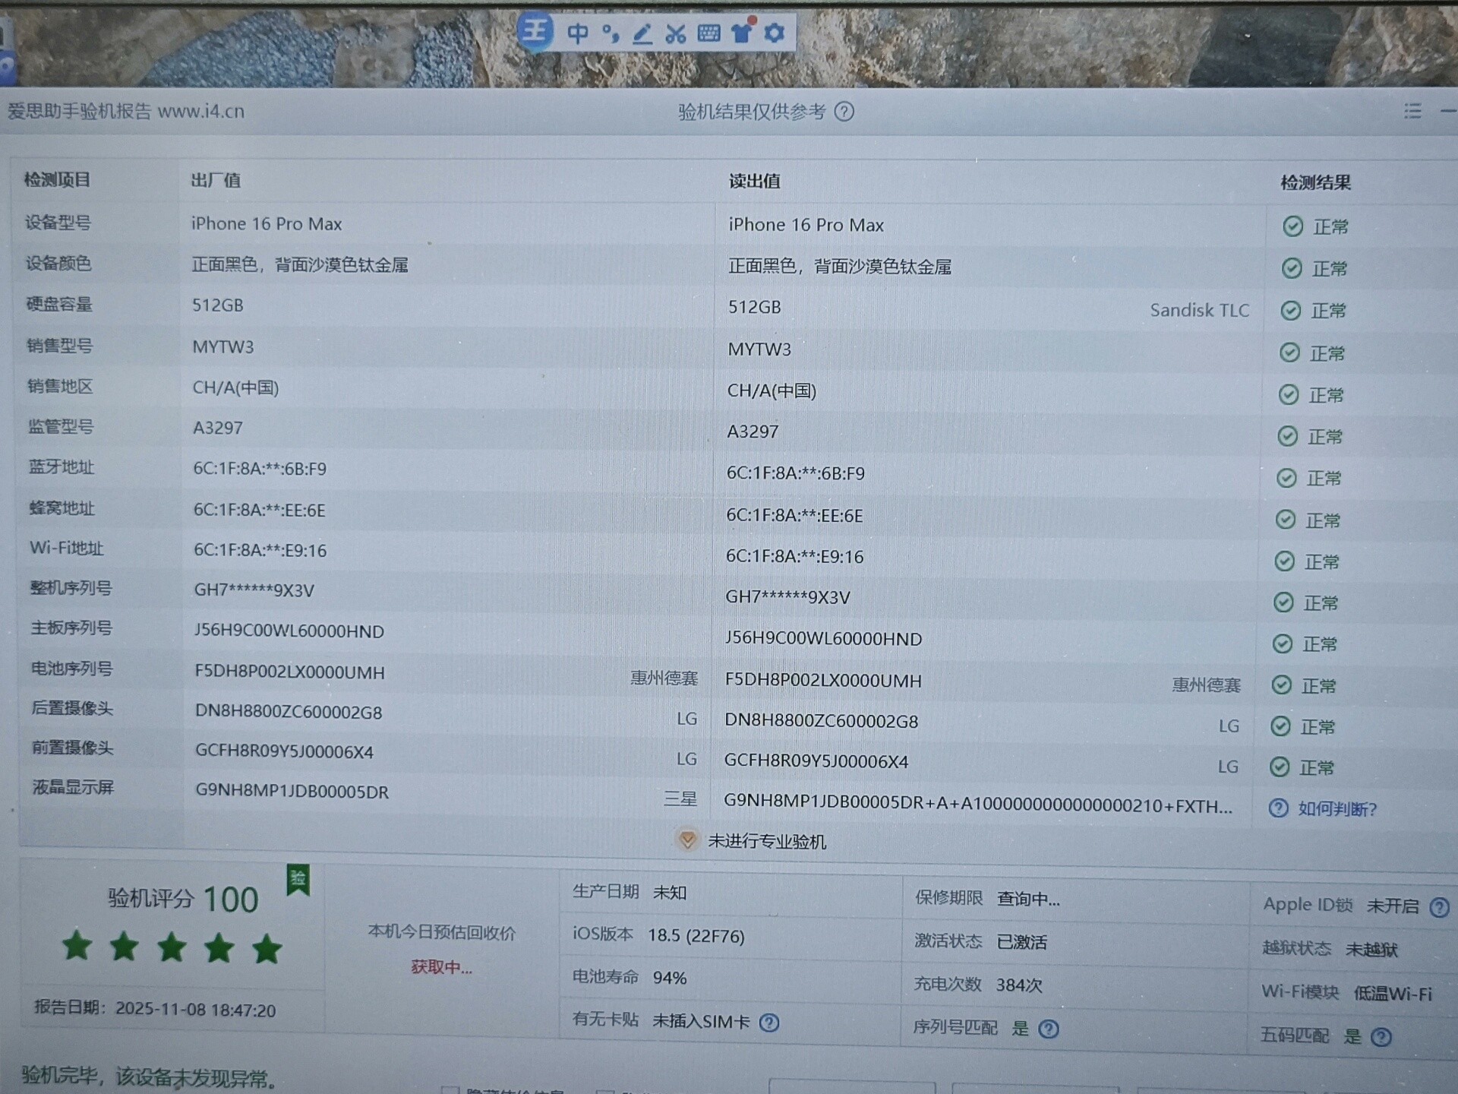Click help icon next to 五码匹配
Viewport: 1458px width, 1094px height.
coord(1381,1037)
